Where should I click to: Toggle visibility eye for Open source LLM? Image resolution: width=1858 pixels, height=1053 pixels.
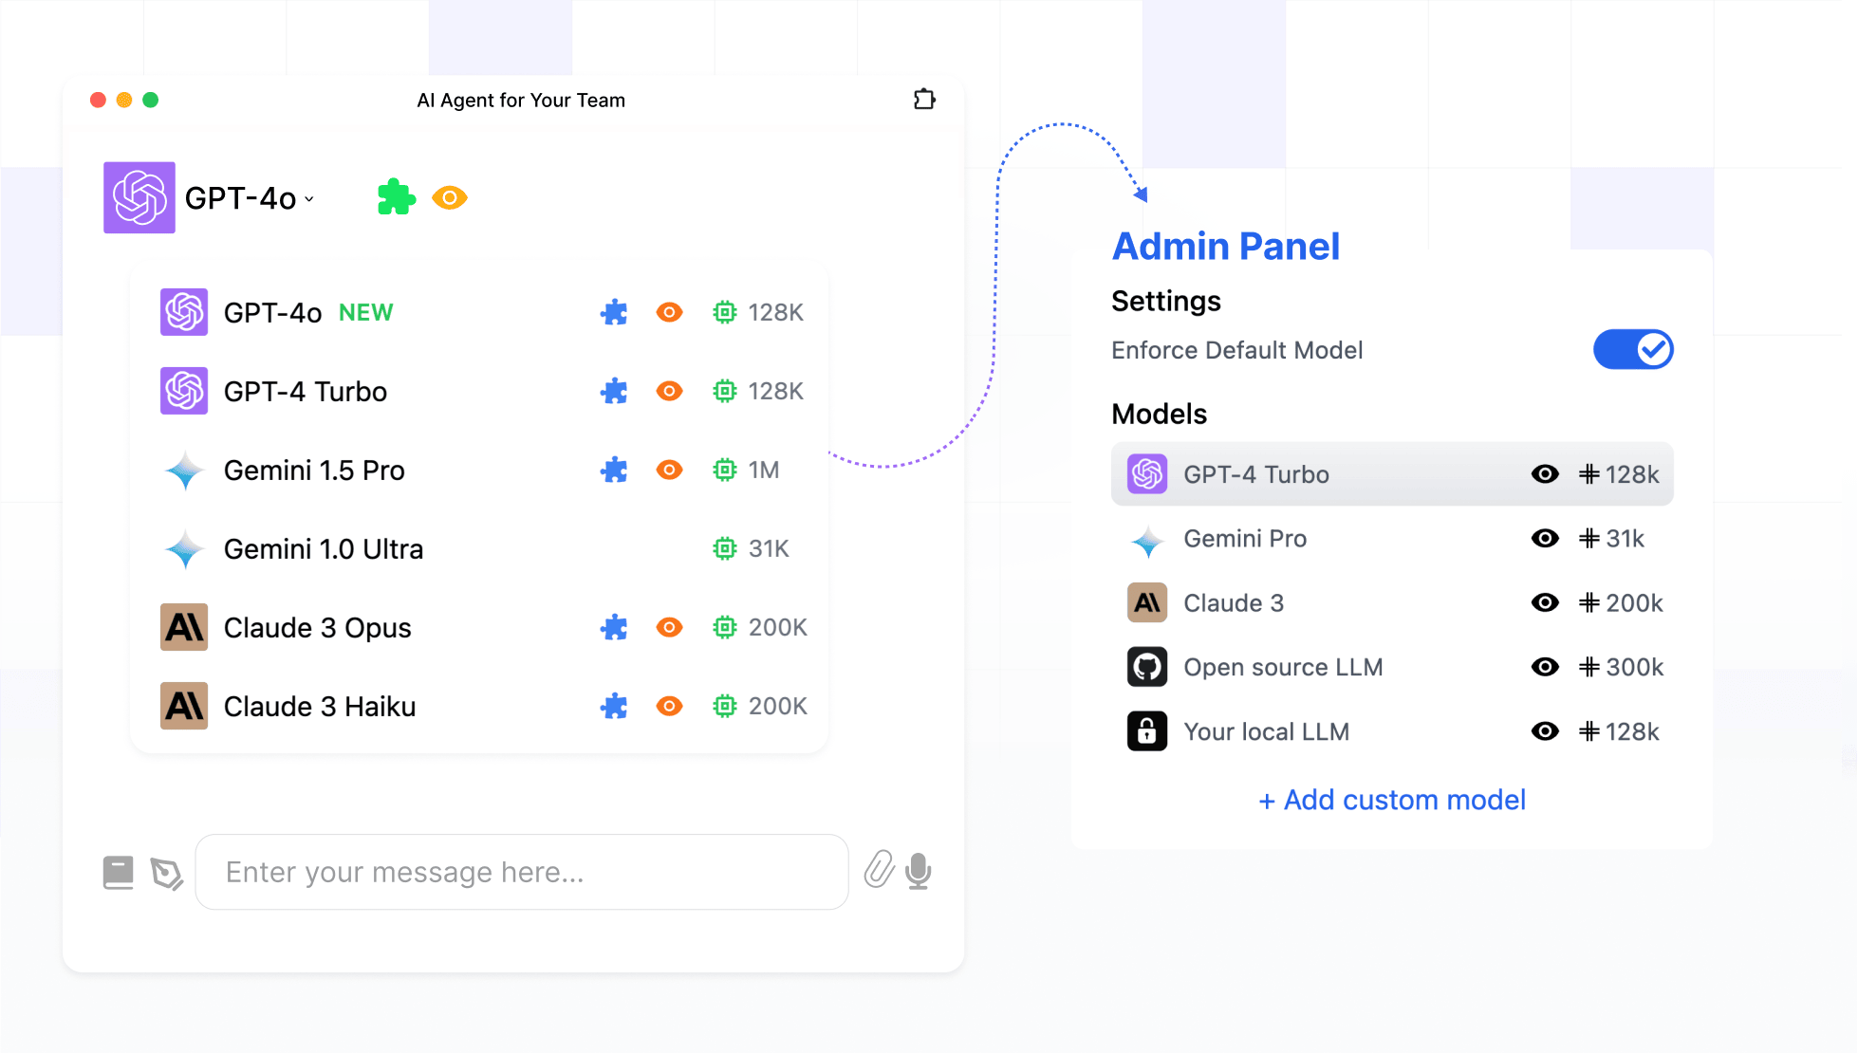pyautogui.click(x=1545, y=667)
